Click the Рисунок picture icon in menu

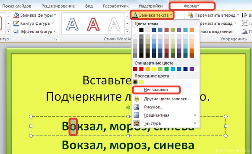[136, 107]
